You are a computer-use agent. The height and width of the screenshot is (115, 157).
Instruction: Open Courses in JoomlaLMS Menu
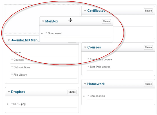19,60
